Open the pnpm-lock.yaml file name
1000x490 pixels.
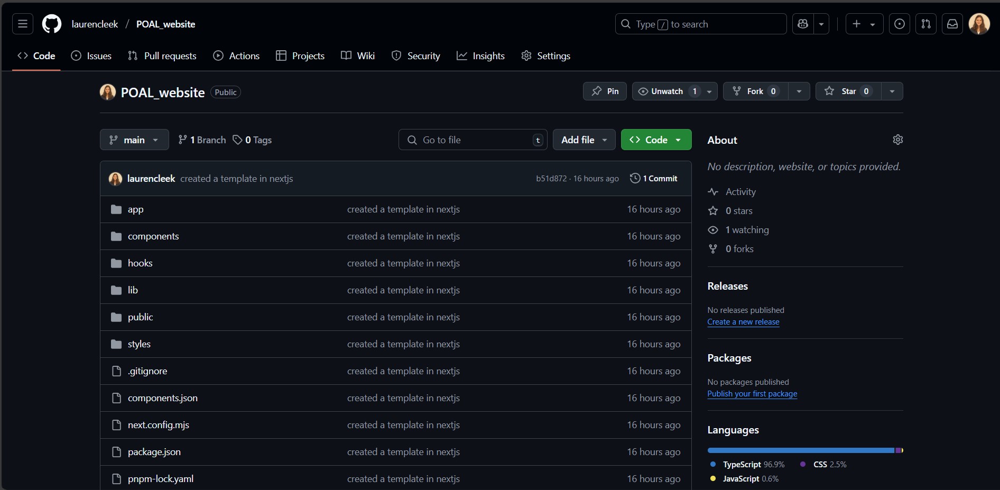point(161,479)
